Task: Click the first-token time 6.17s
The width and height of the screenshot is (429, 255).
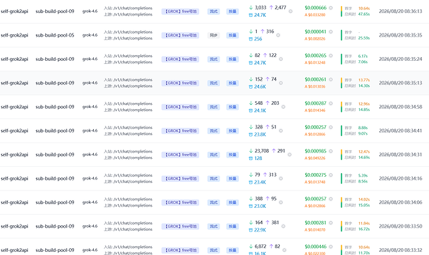Action: (x=363, y=56)
